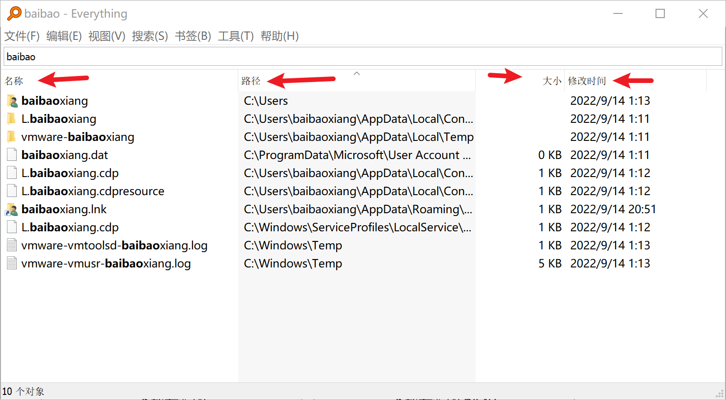726x400 pixels.
Task: Select the baibaoxiang.dat file name
Action: 65,155
